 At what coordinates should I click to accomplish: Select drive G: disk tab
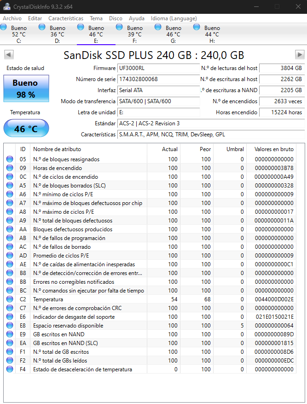pyautogui.click(x=173, y=34)
